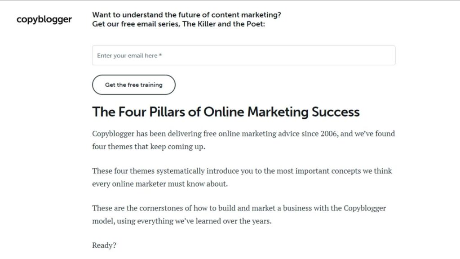Focus the 'Enter your email here' field
The width and height of the screenshot is (460, 259).
tap(243, 55)
